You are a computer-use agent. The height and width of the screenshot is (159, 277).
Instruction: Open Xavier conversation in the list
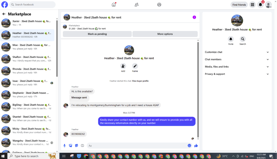tap(28, 23)
